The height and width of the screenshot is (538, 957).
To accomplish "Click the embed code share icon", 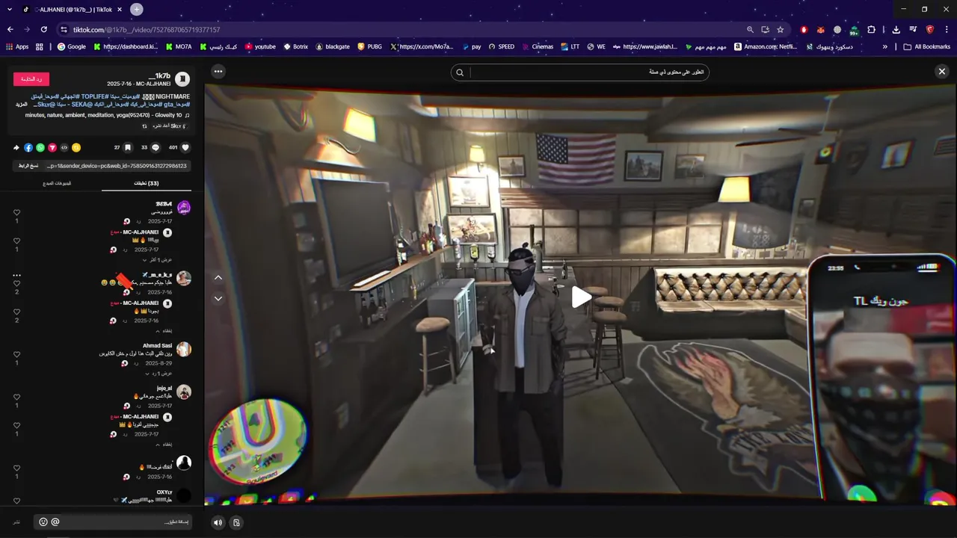I will pos(64,147).
